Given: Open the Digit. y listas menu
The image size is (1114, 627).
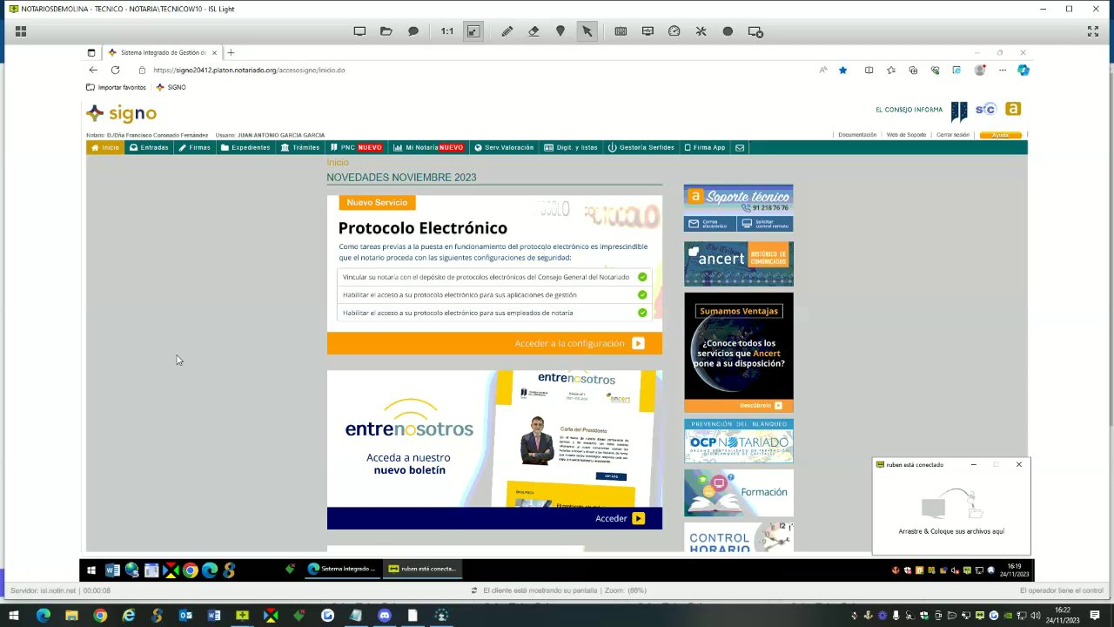Looking at the screenshot, I should tap(571, 148).
